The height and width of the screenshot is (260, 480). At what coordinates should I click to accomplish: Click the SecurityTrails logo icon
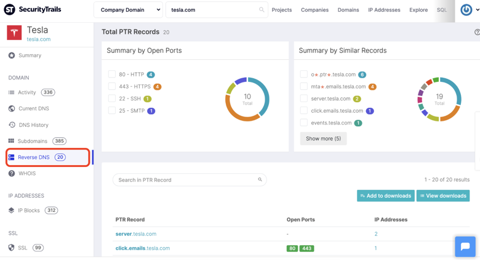9,9
